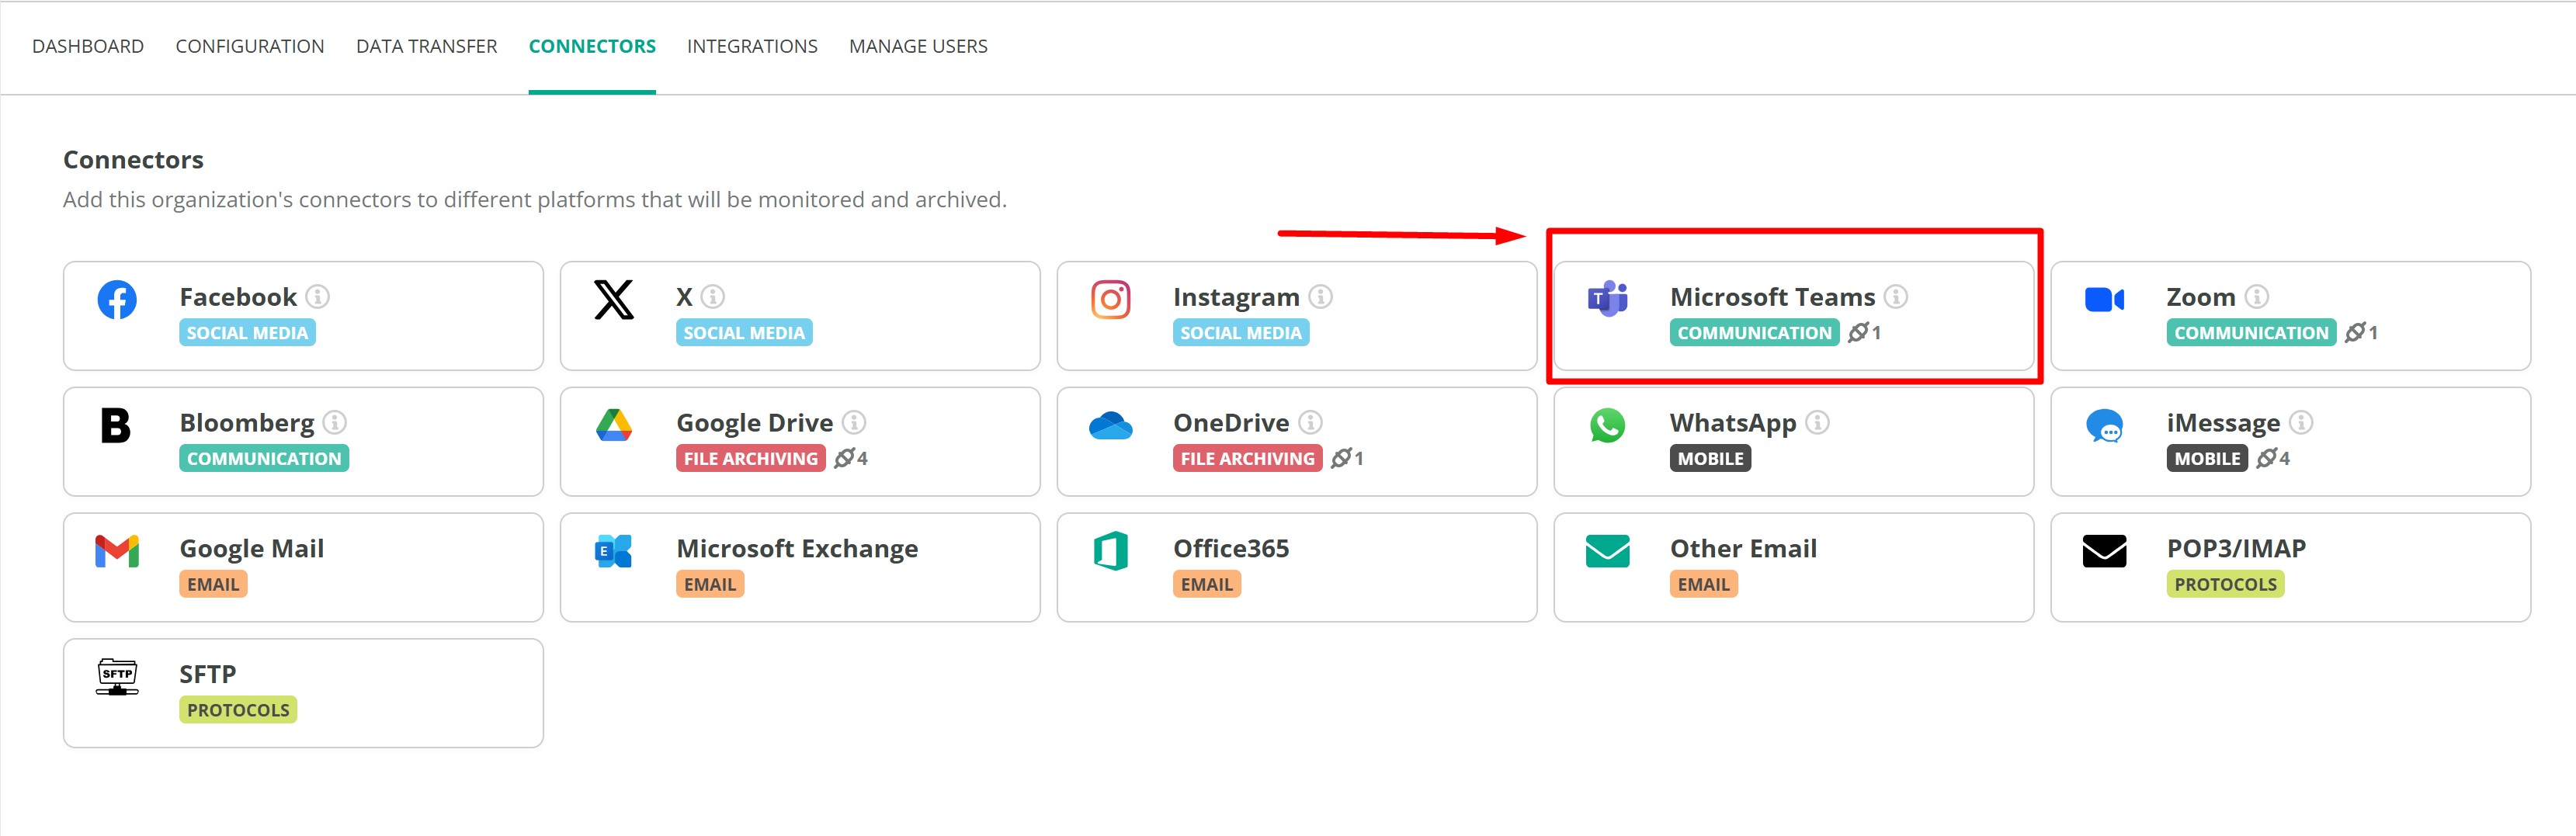The image size is (2576, 836).
Task: Click Google Drive's File Archiving tag
Action: [751, 459]
